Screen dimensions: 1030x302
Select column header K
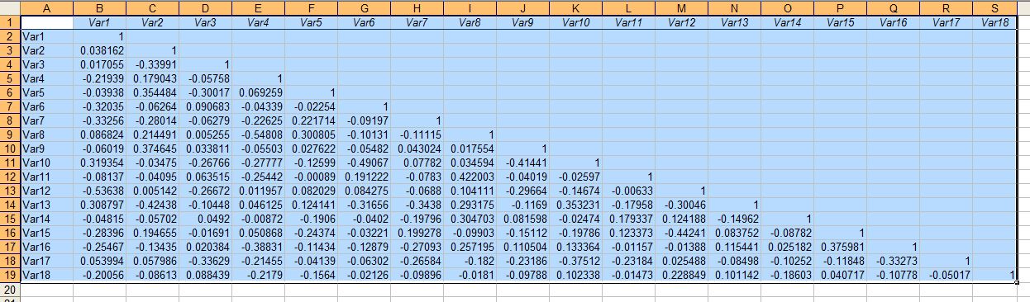click(x=575, y=7)
